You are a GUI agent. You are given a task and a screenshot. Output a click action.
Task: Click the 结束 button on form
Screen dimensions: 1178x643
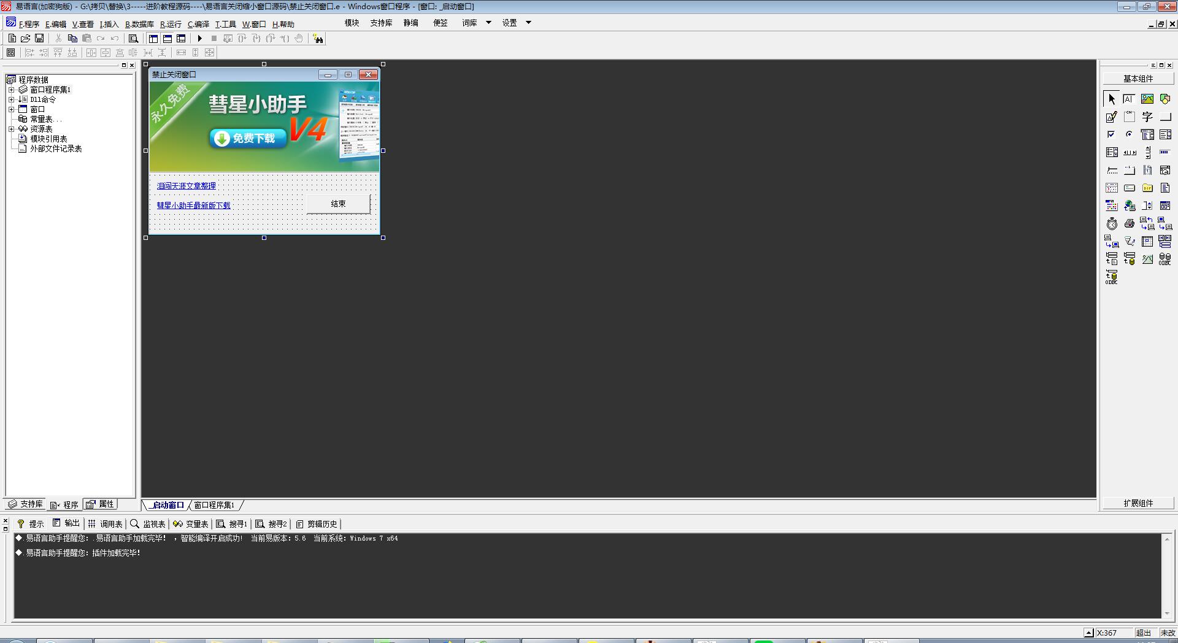coord(338,204)
